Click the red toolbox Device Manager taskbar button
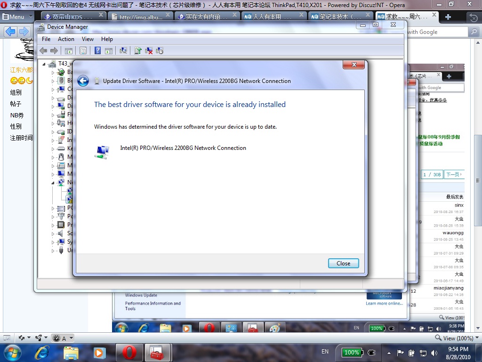This screenshot has width=482, height=362. (x=157, y=353)
